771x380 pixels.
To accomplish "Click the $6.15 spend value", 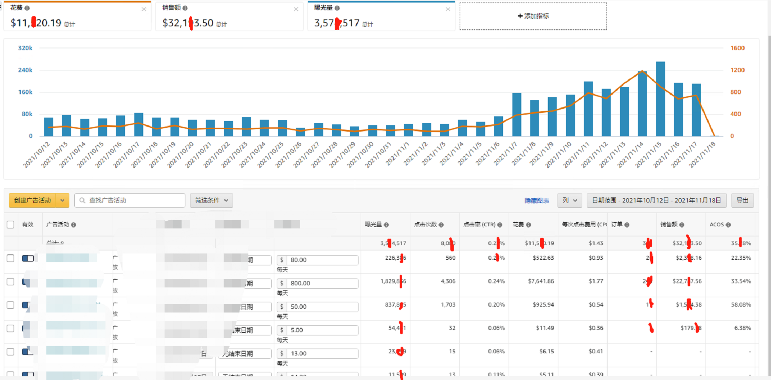I will click(x=547, y=352).
